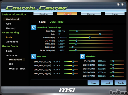Open Memory under System Information

click(x=11, y=28)
